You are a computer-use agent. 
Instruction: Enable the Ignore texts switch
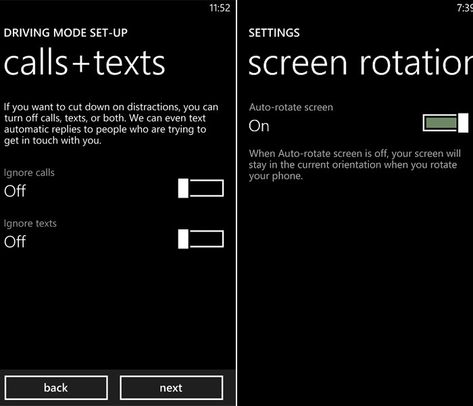[x=201, y=239]
